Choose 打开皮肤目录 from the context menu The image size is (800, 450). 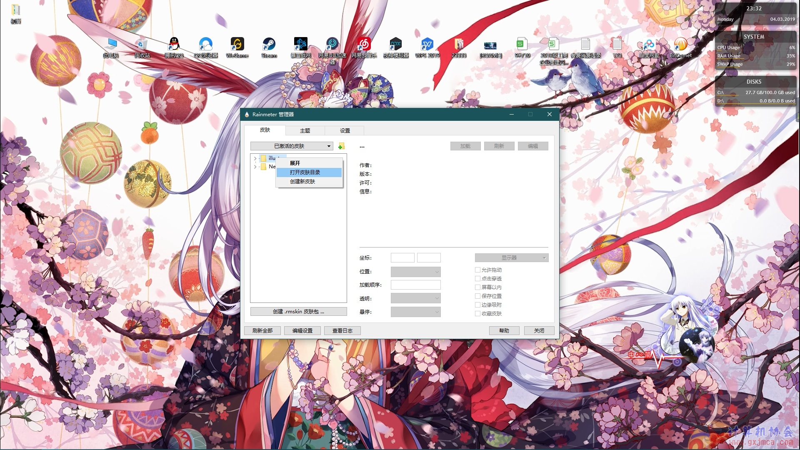click(x=309, y=172)
